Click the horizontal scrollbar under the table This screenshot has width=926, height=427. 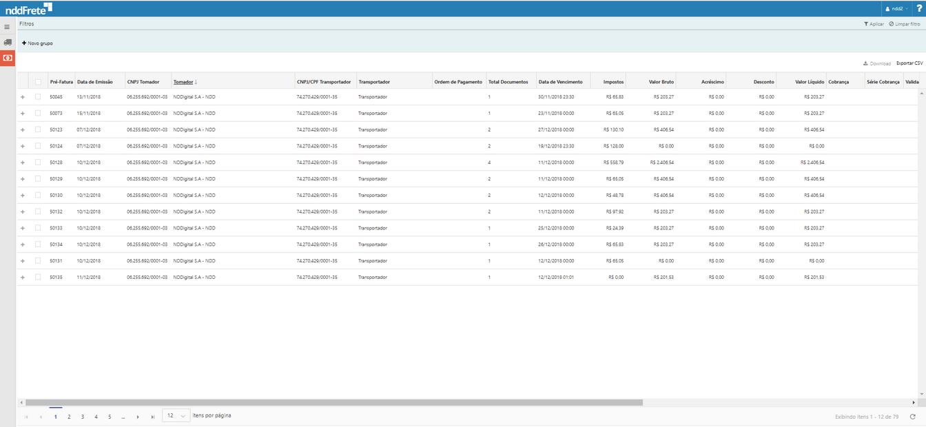[x=331, y=402]
